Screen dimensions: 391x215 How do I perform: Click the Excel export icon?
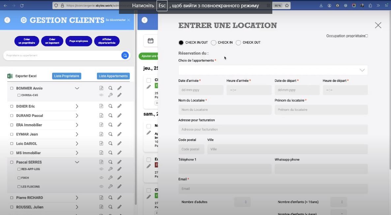[10, 76]
